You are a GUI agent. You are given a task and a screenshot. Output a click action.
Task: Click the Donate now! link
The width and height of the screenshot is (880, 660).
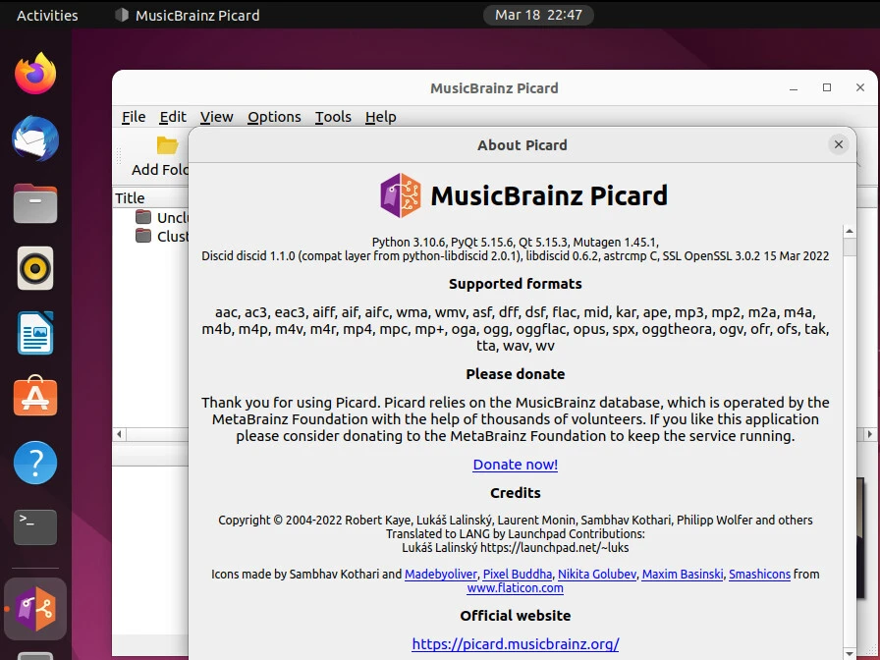coord(515,464)
